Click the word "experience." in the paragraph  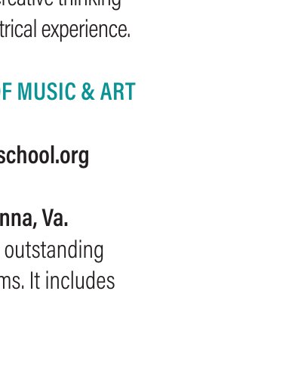coord(86,30)
